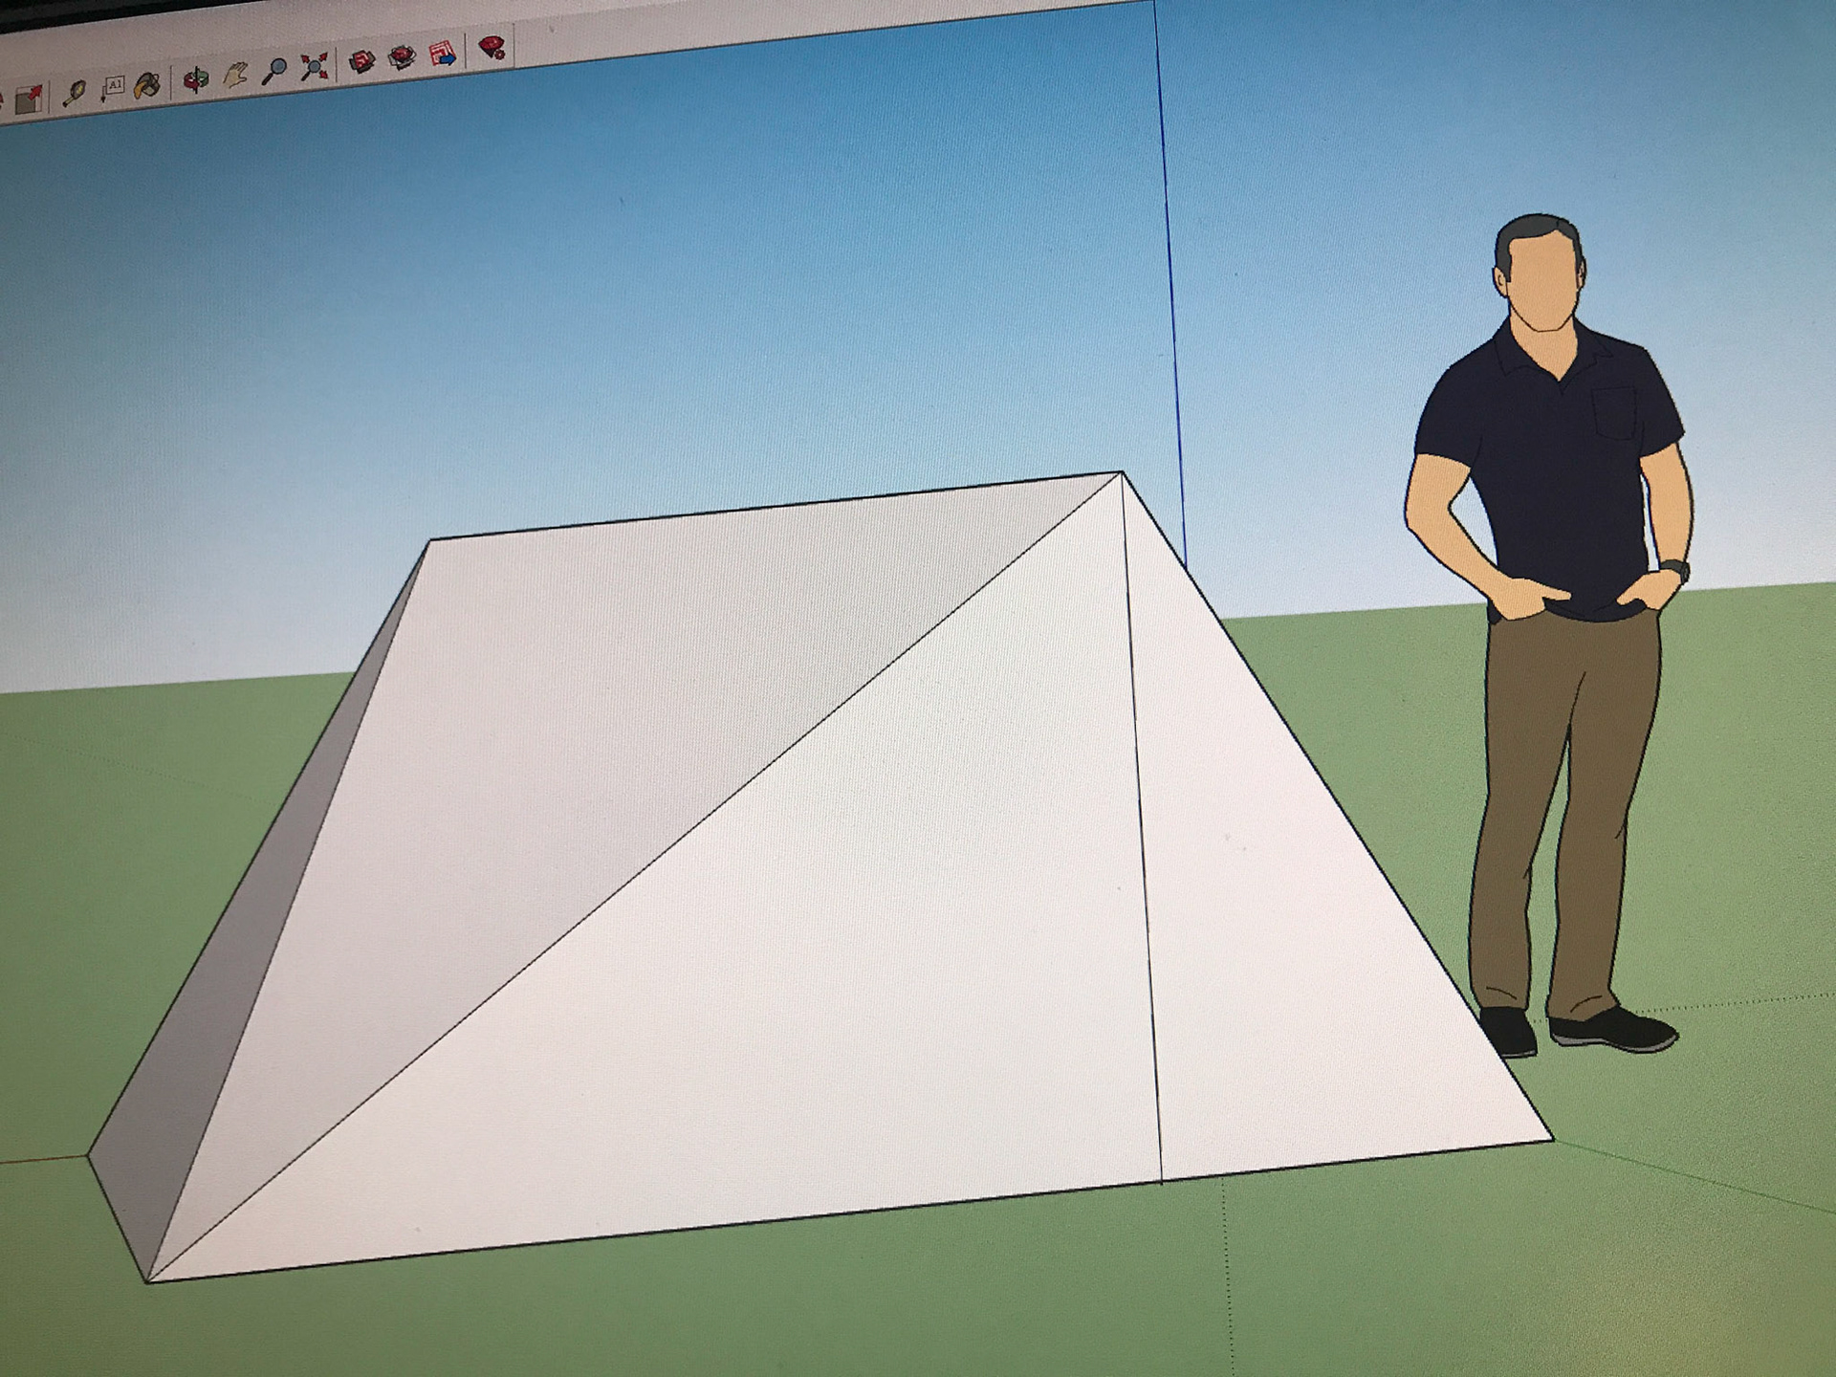
Task: Open the Extension Manager ruby icon
Action: (492, 47)
